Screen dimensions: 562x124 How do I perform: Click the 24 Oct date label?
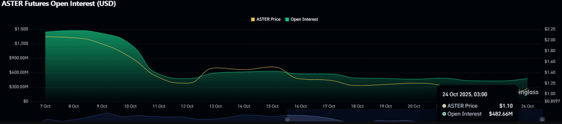point(527,106)
